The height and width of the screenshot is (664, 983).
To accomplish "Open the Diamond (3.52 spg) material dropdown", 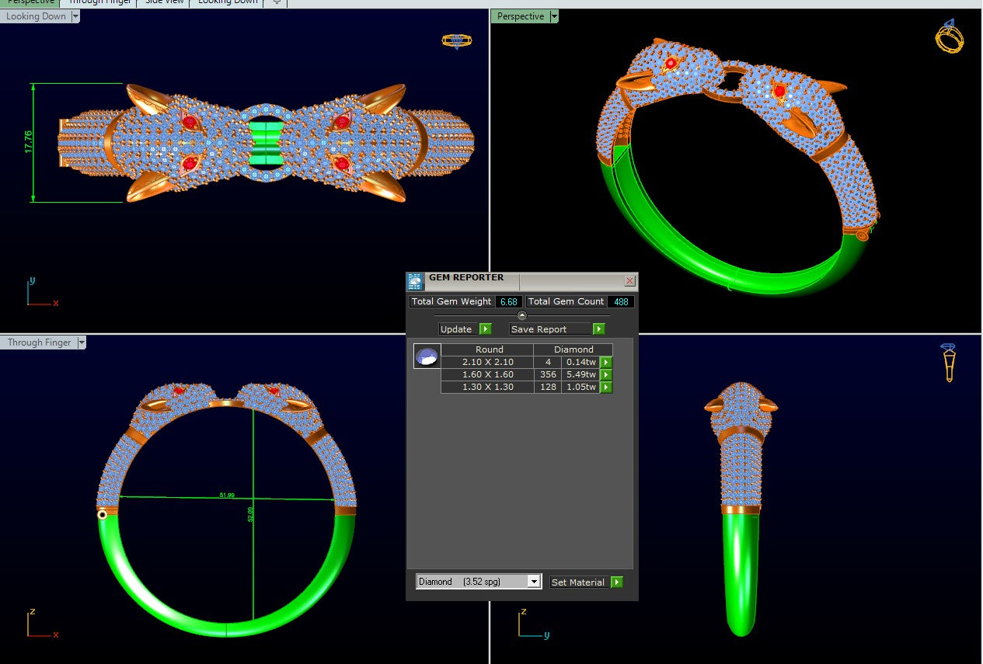I will tap(533, 581).
